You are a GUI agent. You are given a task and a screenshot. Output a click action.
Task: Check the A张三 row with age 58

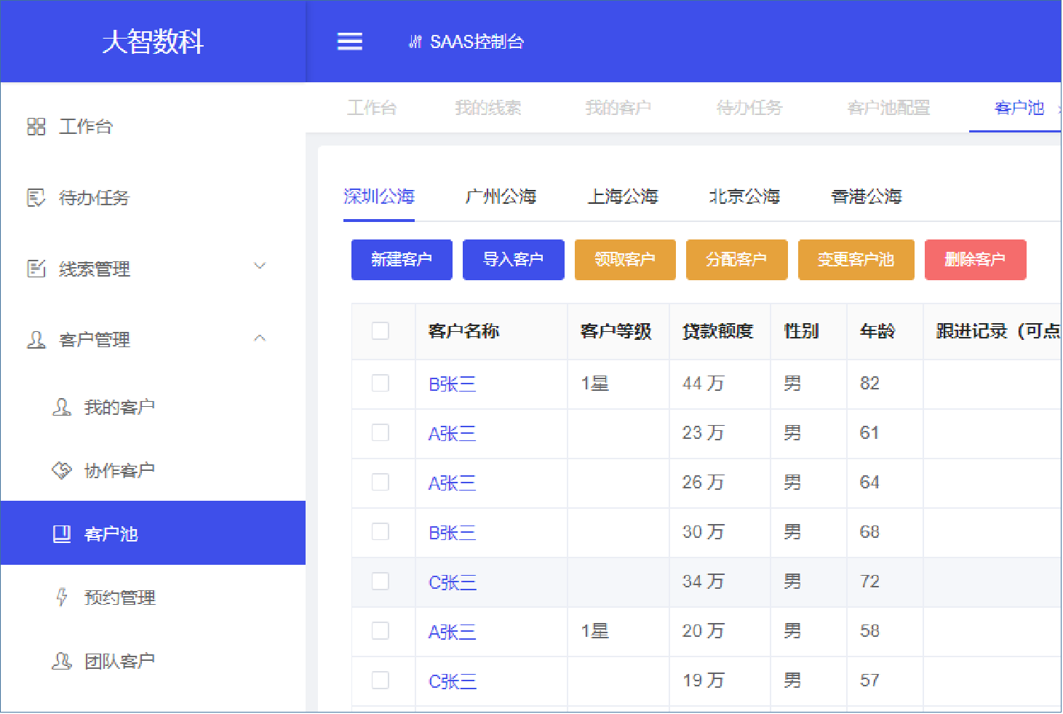[x=381, y=630]
